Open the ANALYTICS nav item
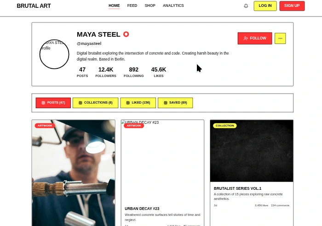Viewport: 322px width, 226px height. (173, 6)
